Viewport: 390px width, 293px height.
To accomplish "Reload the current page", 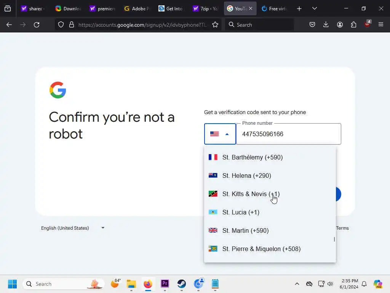I will [x=37, y=25].
